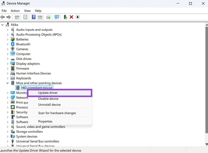Select Uninstall device in the context menu

click(x=49, y=105)
